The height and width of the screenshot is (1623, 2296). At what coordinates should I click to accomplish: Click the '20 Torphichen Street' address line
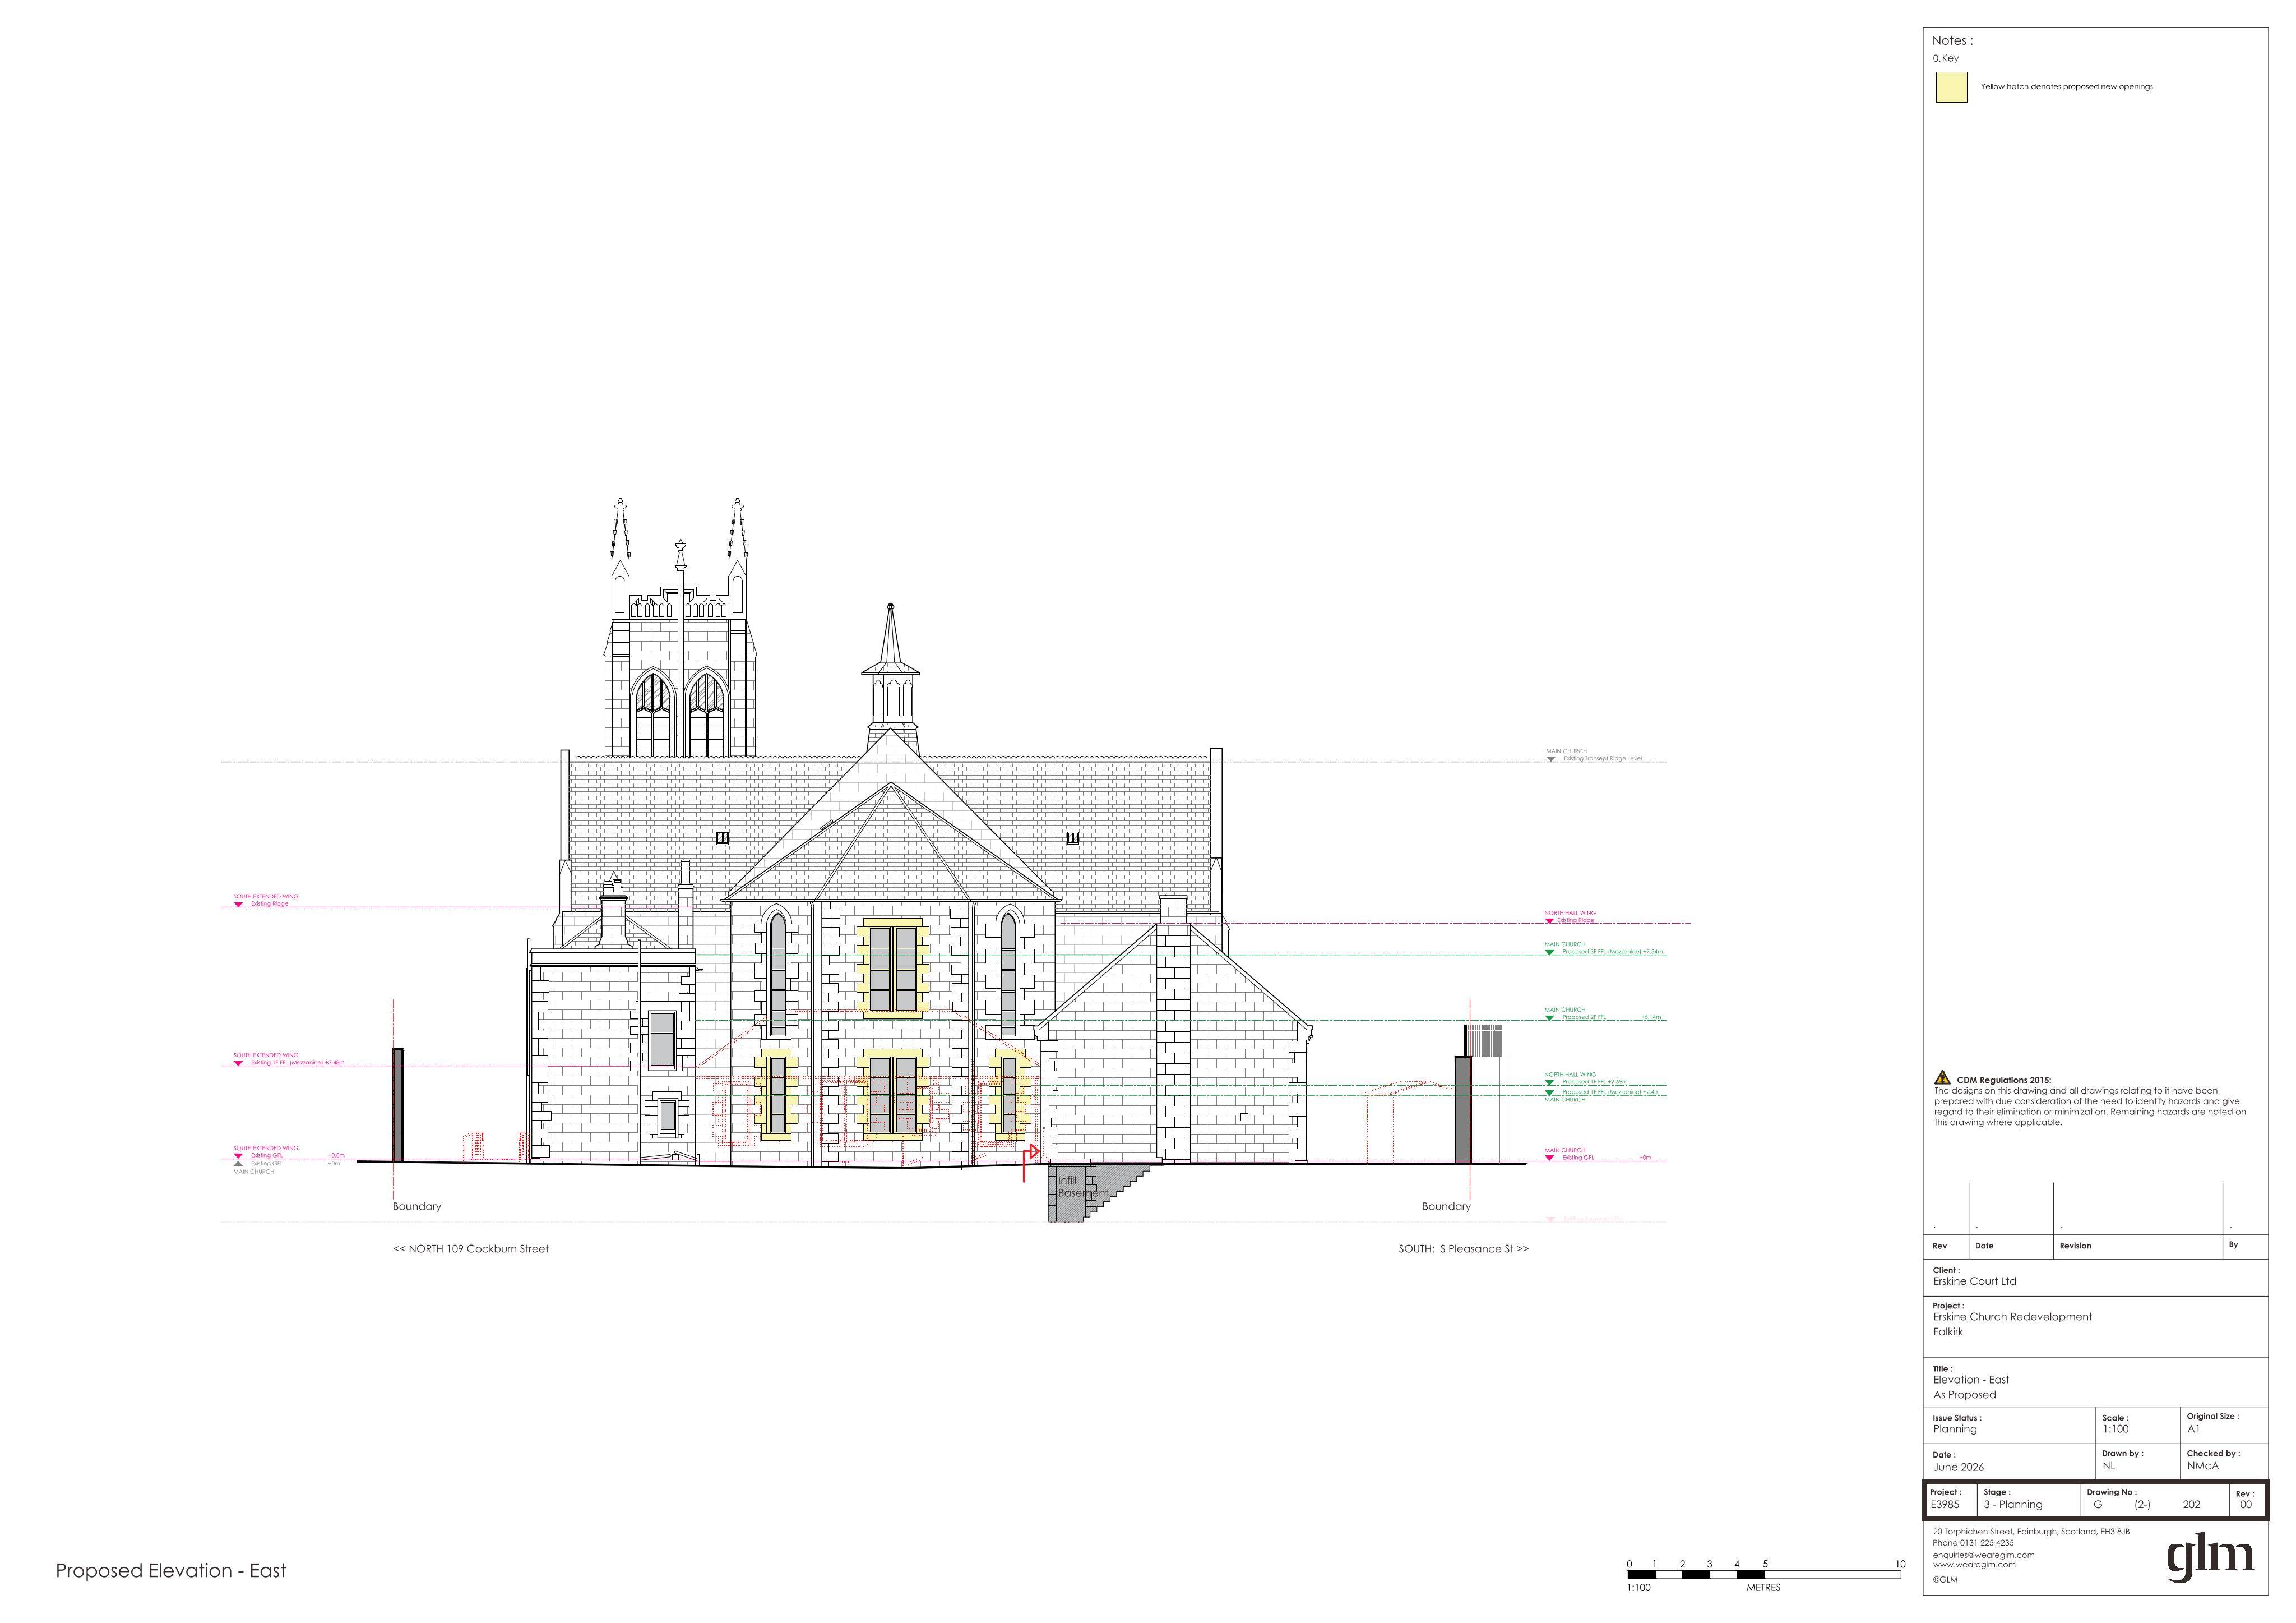2031,1532
